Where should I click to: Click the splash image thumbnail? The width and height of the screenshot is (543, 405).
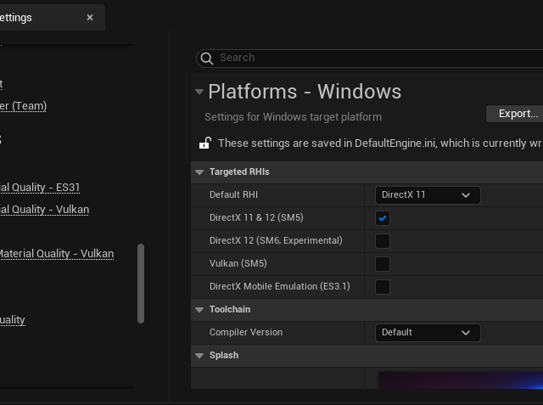[x=458, y=380]
